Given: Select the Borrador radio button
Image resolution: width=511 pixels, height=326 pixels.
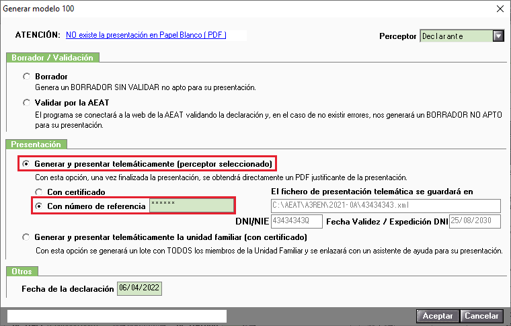Looking at the screenshot, I should (26, 77).
